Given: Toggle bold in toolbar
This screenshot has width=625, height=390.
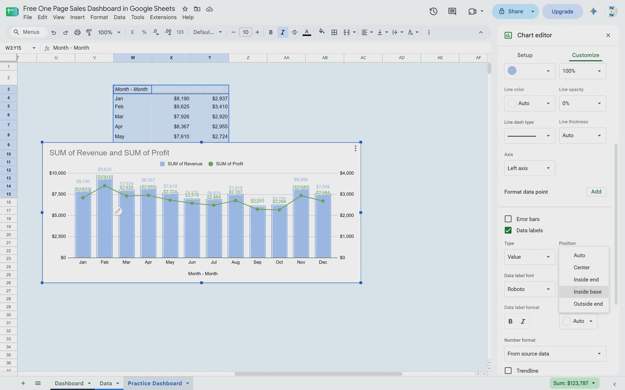Looking at the screenshot, I should (x=271, y=32).
